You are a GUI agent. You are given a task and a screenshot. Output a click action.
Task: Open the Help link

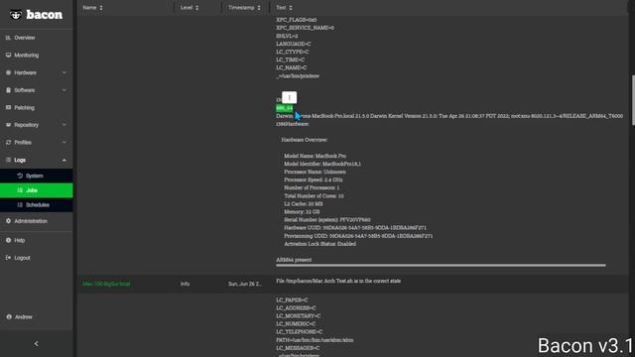[20, 240]
